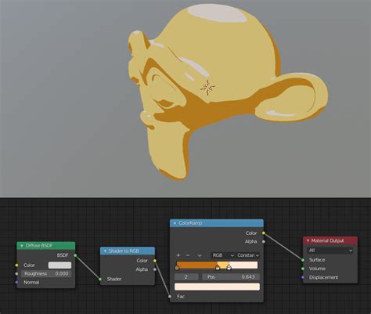Collapse the Material Output node
This screenshot has width=371, height=314.
pyautogui.click(x=308, y=240)
